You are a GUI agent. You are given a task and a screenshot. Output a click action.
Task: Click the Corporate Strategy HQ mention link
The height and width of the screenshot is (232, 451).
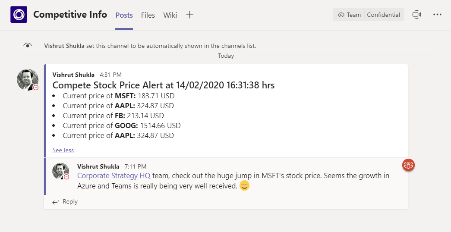(114, 176)
